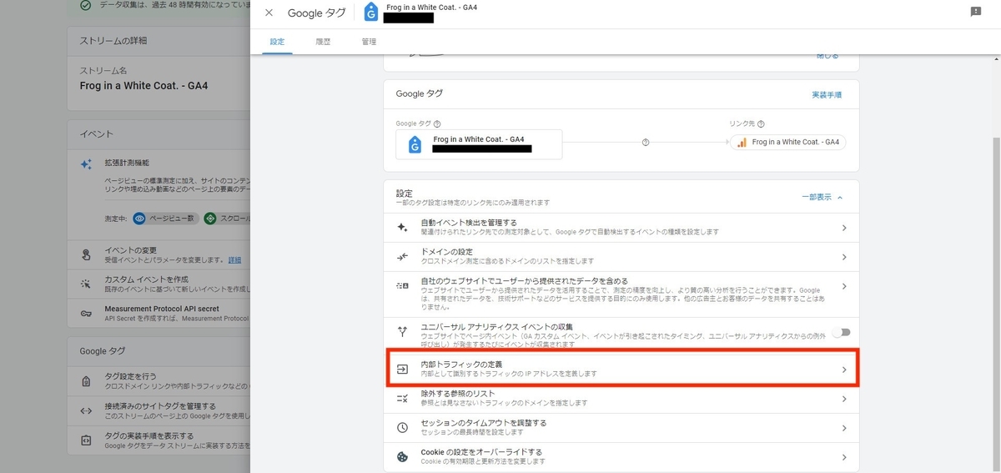Select stream name Frog in a White Coat. - GA4
Image resolution: width=1001 pixels, height=473 pixels.
click(x=143, y=86)
